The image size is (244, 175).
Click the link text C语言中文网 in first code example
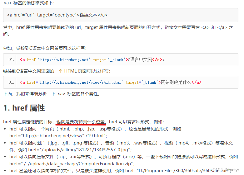point(140,59)
